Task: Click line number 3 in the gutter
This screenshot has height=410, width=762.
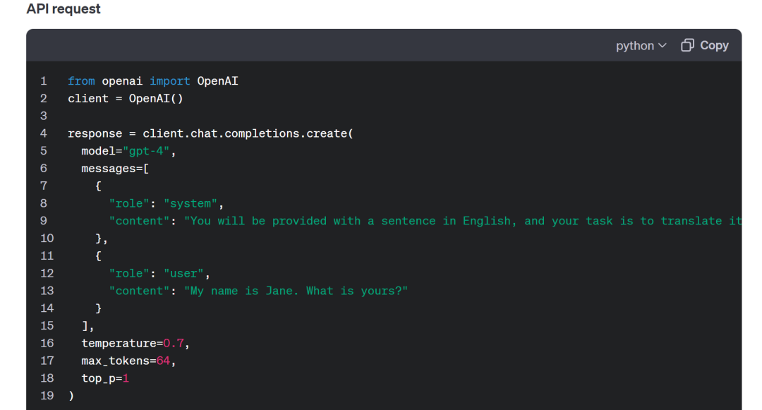Action: (44, 116)
